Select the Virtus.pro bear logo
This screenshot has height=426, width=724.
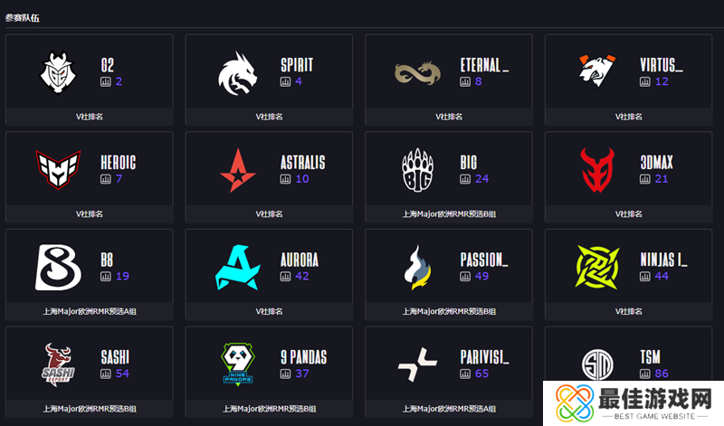pyautogui.click(x=597, y=71)
